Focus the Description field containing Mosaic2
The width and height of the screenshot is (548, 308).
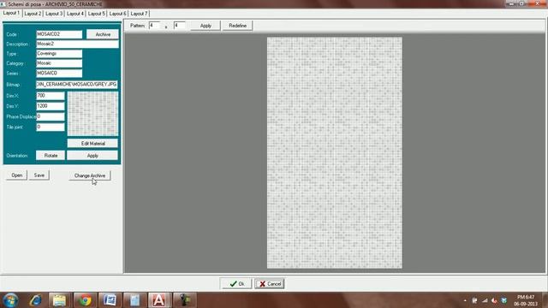click(x=77, y=44)
